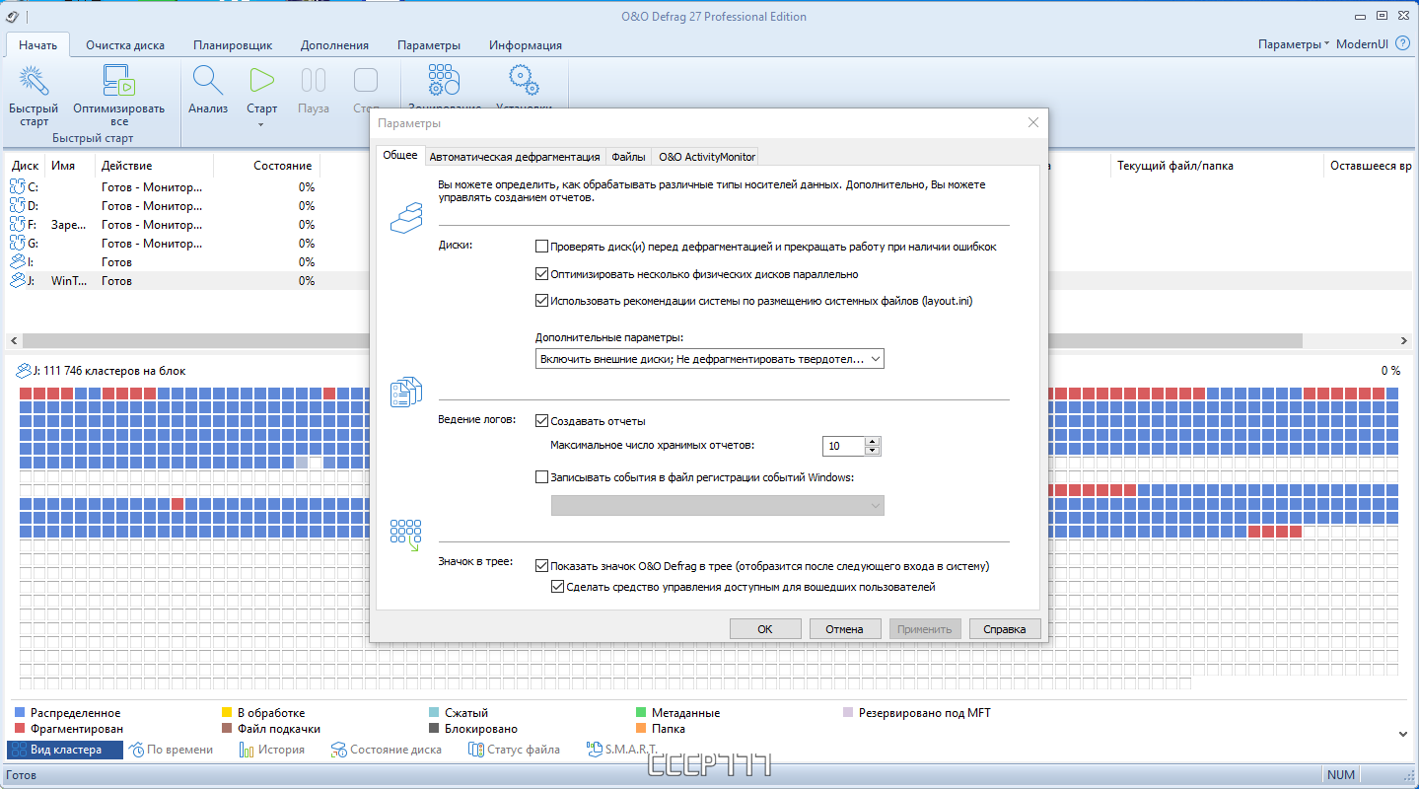
Task: Open the disabled event log dropdown
Action: pos(718,505)
